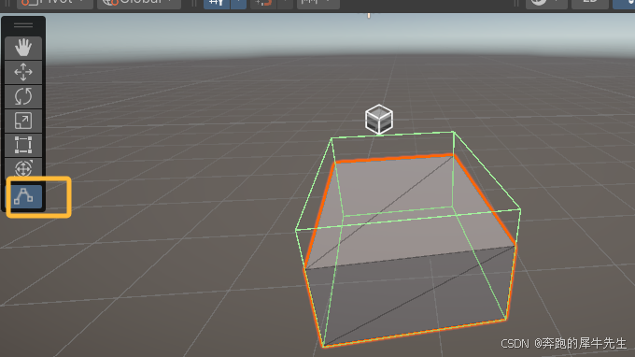This screenshot has height=357, width=635.
Task: Select the Hand view tool
Action: point(23,48)
